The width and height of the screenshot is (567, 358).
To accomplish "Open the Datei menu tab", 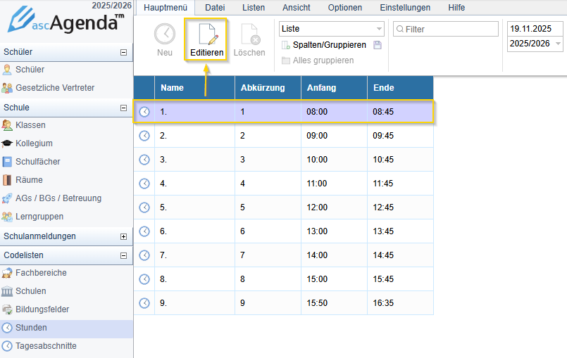I will coord(215,8).
